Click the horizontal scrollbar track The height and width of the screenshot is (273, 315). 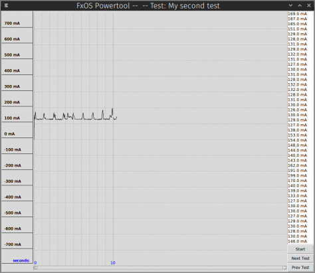(x=160, y=268)
